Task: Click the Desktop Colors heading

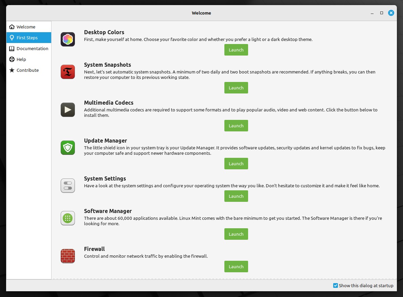Action: coord(104,32)
